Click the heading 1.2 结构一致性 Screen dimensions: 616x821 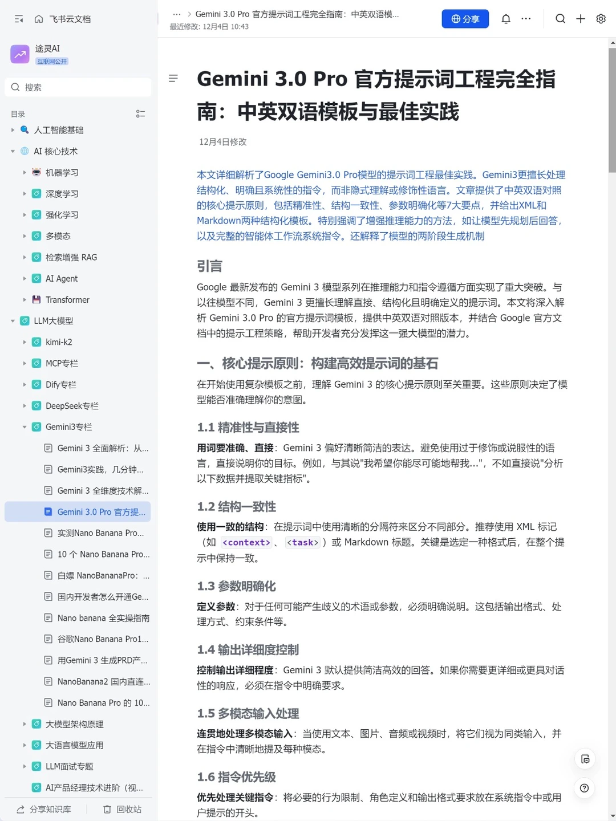236,507
